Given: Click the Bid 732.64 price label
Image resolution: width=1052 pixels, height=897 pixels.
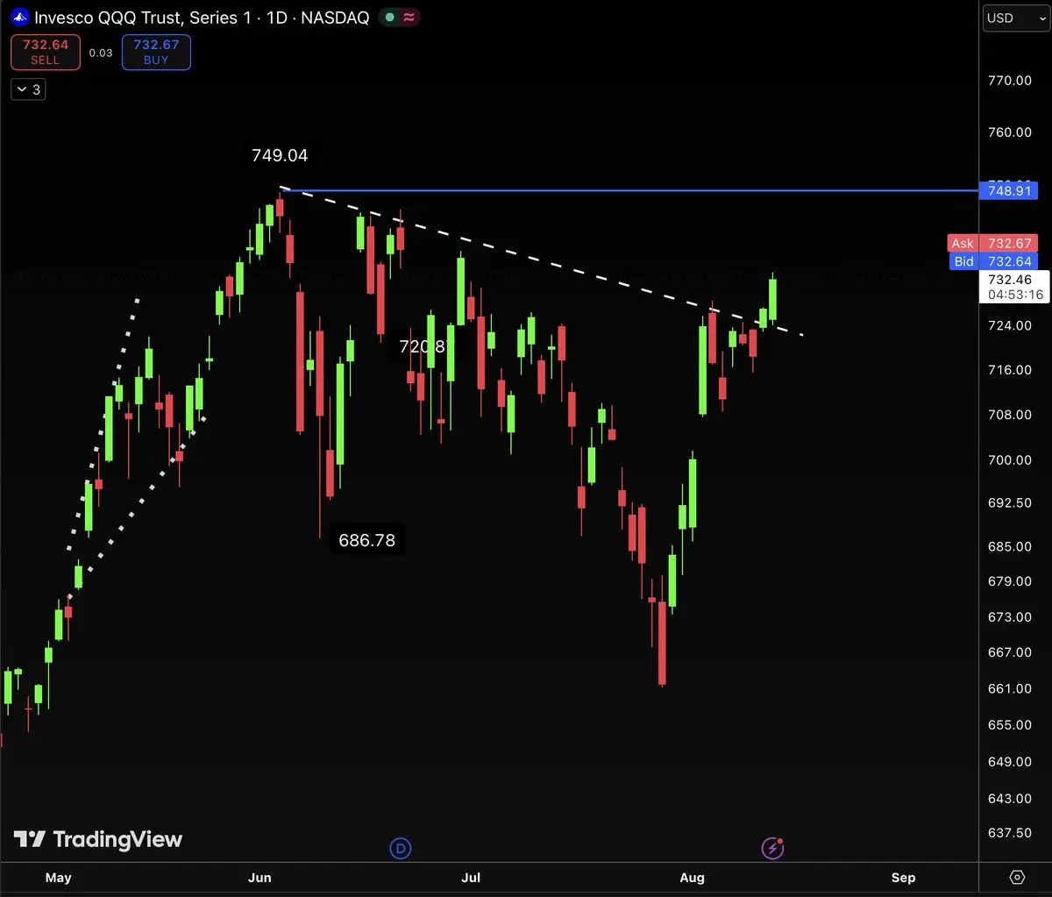Looking at the screenshot, I should tap(993, 261).
